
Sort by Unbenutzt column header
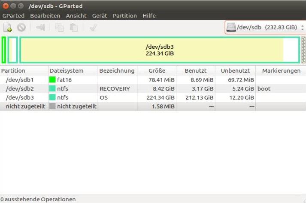[x=235, y=71]
